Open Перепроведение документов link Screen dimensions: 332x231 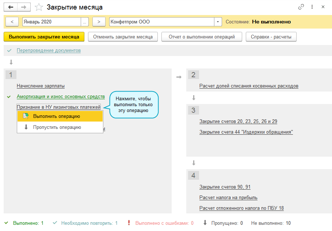(x=49, y=51)
